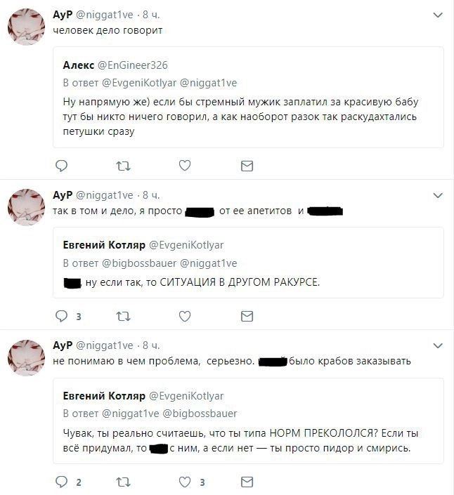Click the first tweet's 8 ч. timestamp
Screen dimensions: 454x495
[150, 15]
